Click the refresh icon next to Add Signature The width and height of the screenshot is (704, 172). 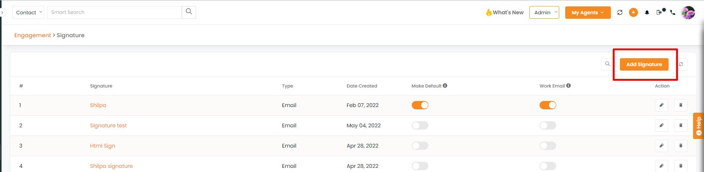pyautogui.click(x=681, y=64)
